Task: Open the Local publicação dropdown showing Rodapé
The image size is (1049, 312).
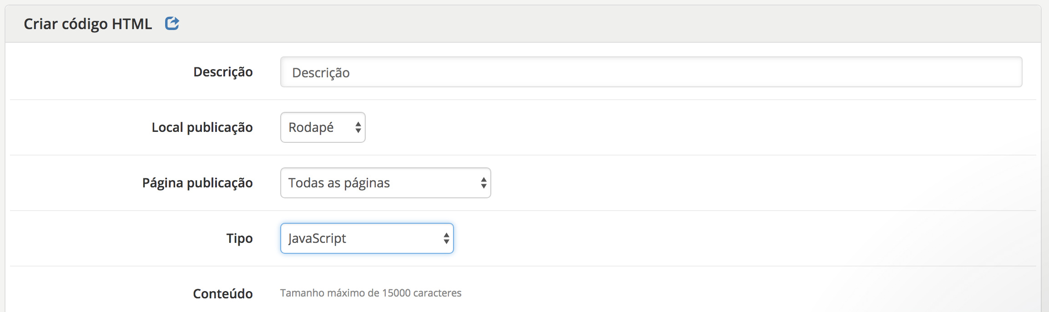Action: click(x=322, y=127)
